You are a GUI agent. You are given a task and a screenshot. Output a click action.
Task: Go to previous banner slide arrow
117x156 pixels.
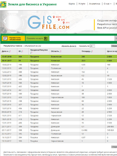pyautogui.click(x=5, y=21)
